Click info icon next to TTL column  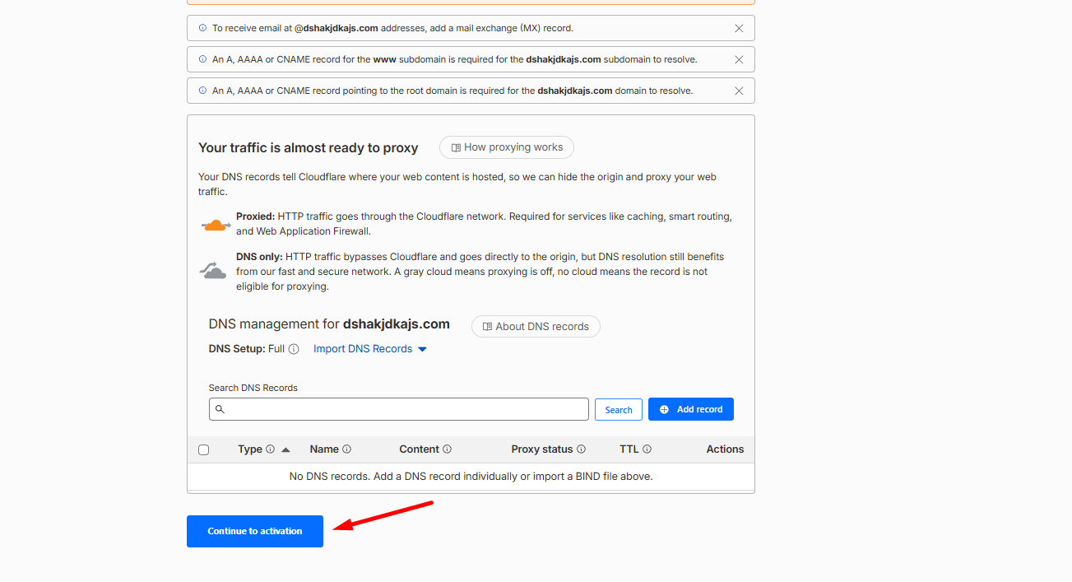647,449
